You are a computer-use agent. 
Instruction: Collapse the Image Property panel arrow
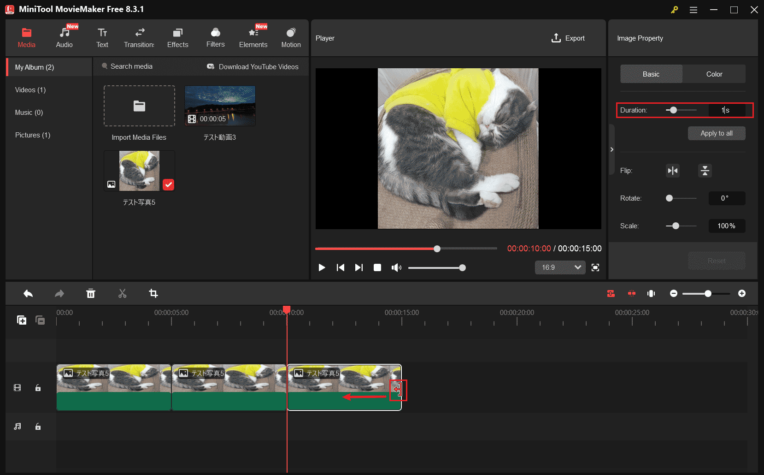(x=611, y=149)
